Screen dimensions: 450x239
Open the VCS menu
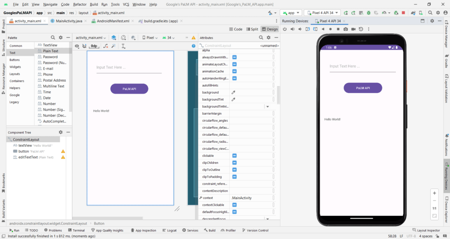tap(126, 4)
